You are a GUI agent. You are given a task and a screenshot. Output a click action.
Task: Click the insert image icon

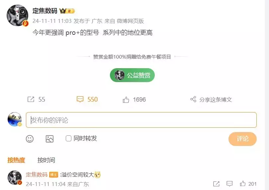[x=49, y=139]
